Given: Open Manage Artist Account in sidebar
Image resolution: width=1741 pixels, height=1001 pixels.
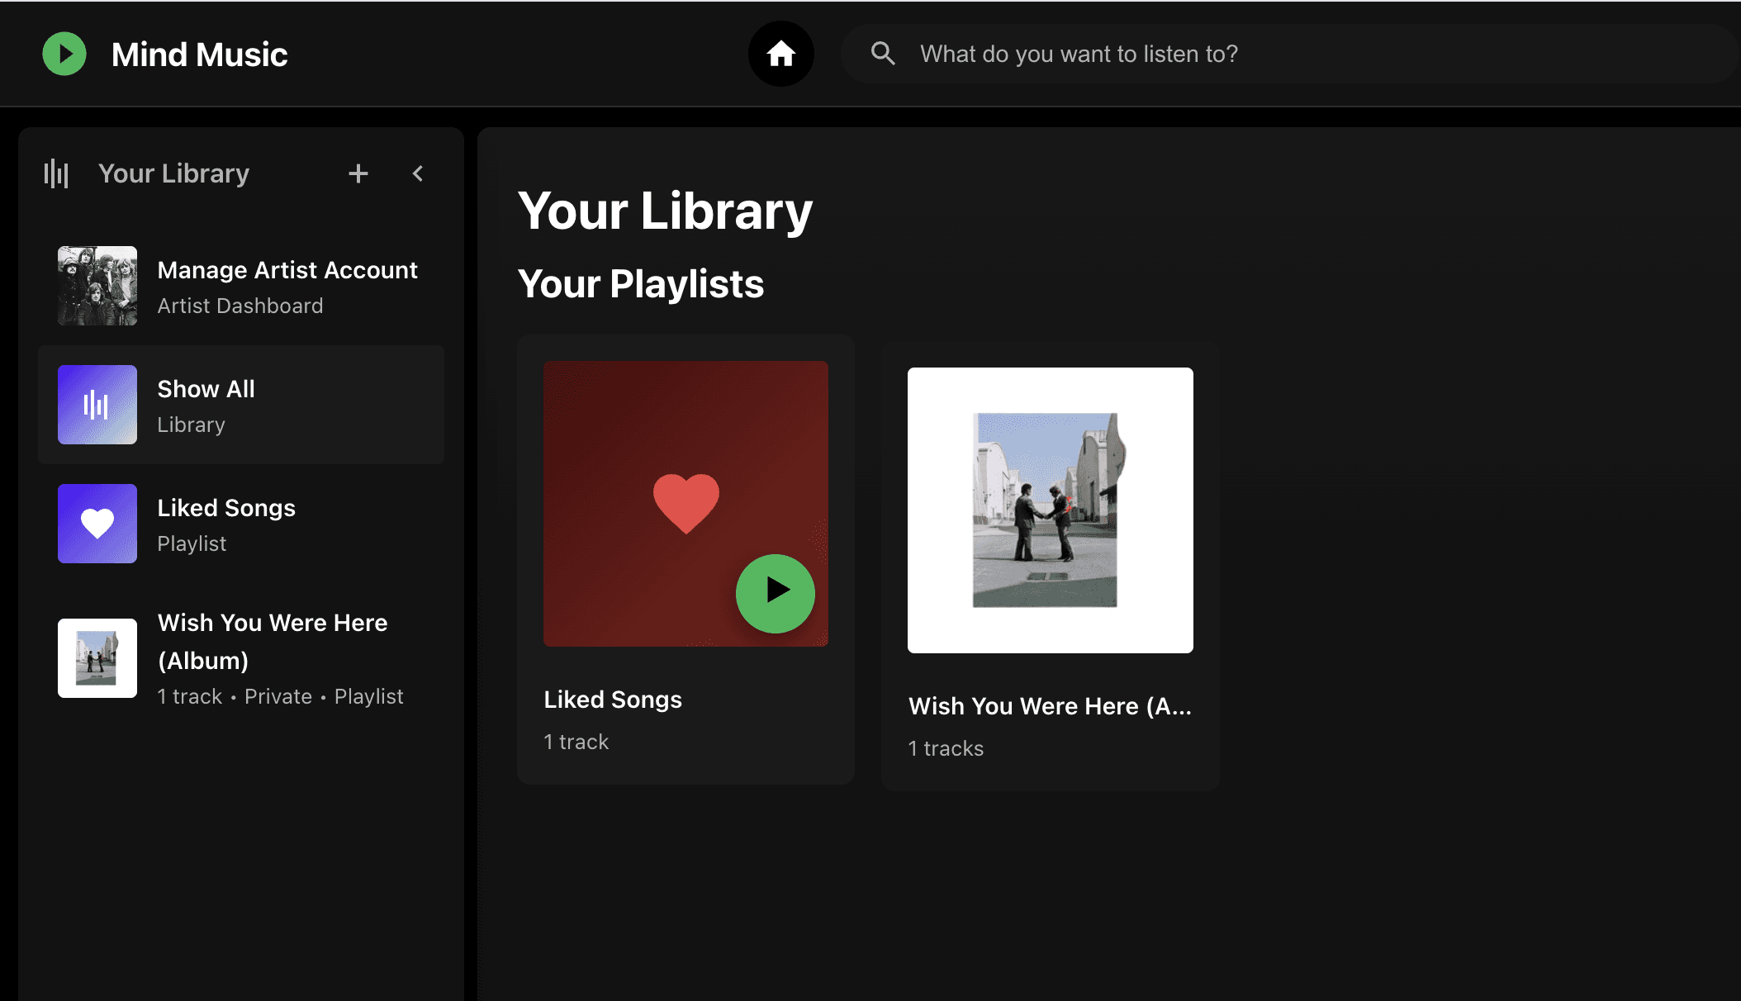Looking at the screenshot, I should tap(287, 271).
